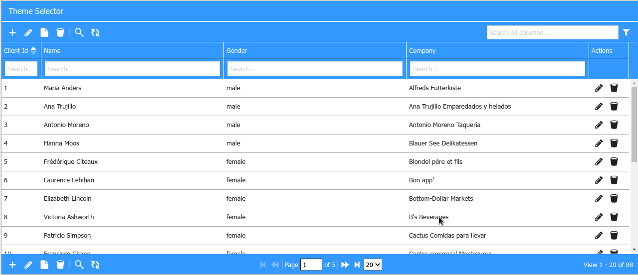Click the top toolbar delete trash icon
This screenshot has height=275, width=638.
(60, 33)
